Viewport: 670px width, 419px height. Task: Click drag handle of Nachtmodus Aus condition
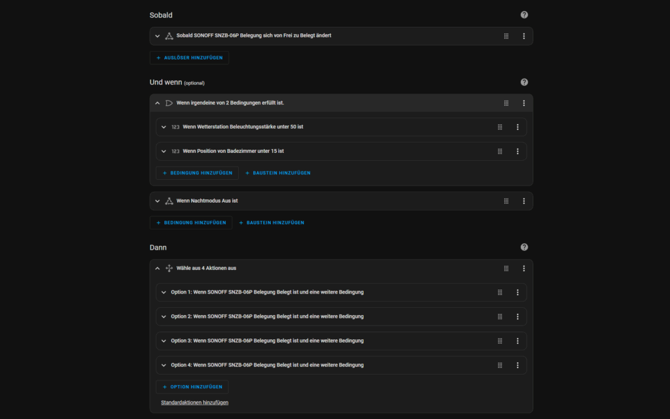(506, 201)
